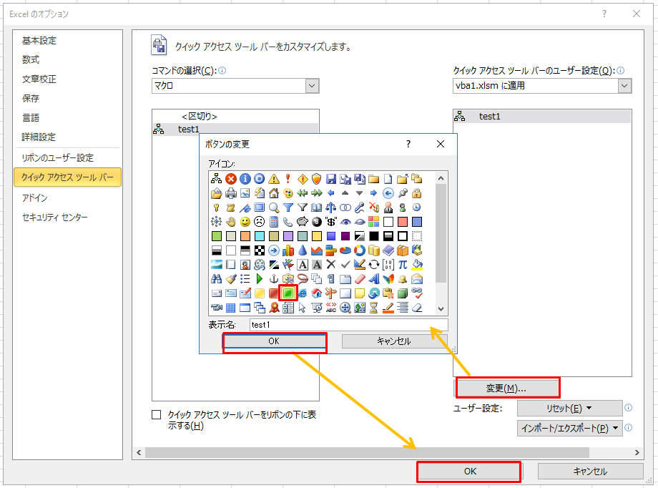Select the calculator icon

[274, 222]
